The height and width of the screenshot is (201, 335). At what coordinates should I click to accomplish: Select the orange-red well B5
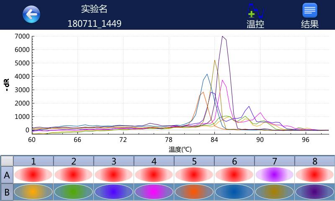tap(194, 192)
